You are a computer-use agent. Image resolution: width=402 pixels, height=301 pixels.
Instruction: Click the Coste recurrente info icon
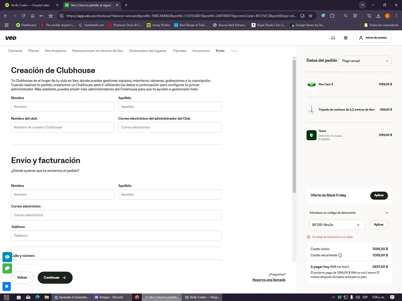[340, 255]
